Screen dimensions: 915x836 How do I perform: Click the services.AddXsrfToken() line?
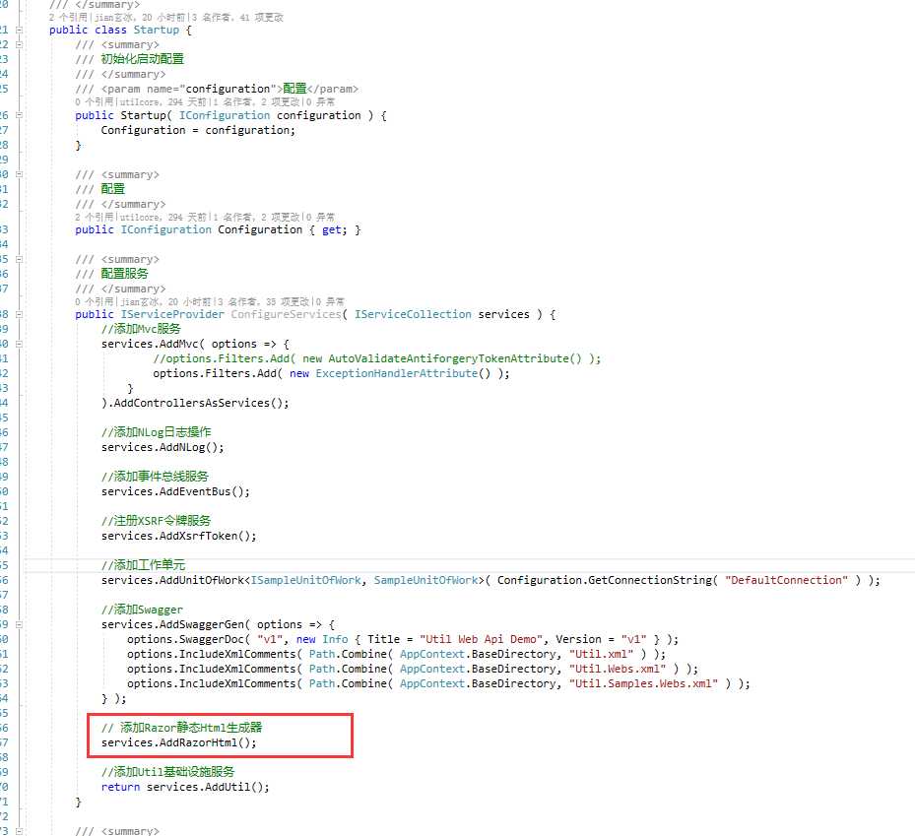178,536
